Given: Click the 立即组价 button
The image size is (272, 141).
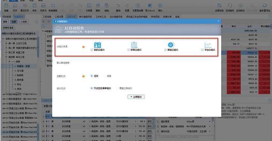Looking at the screenshot, I should [136, 96].
